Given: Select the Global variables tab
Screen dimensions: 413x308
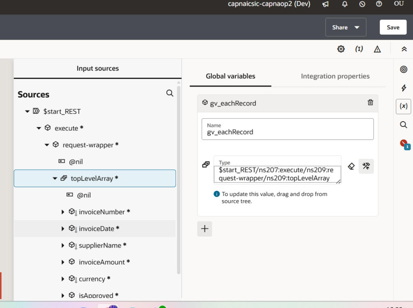Looking at the screenshot, I should [x=230, y=76].
